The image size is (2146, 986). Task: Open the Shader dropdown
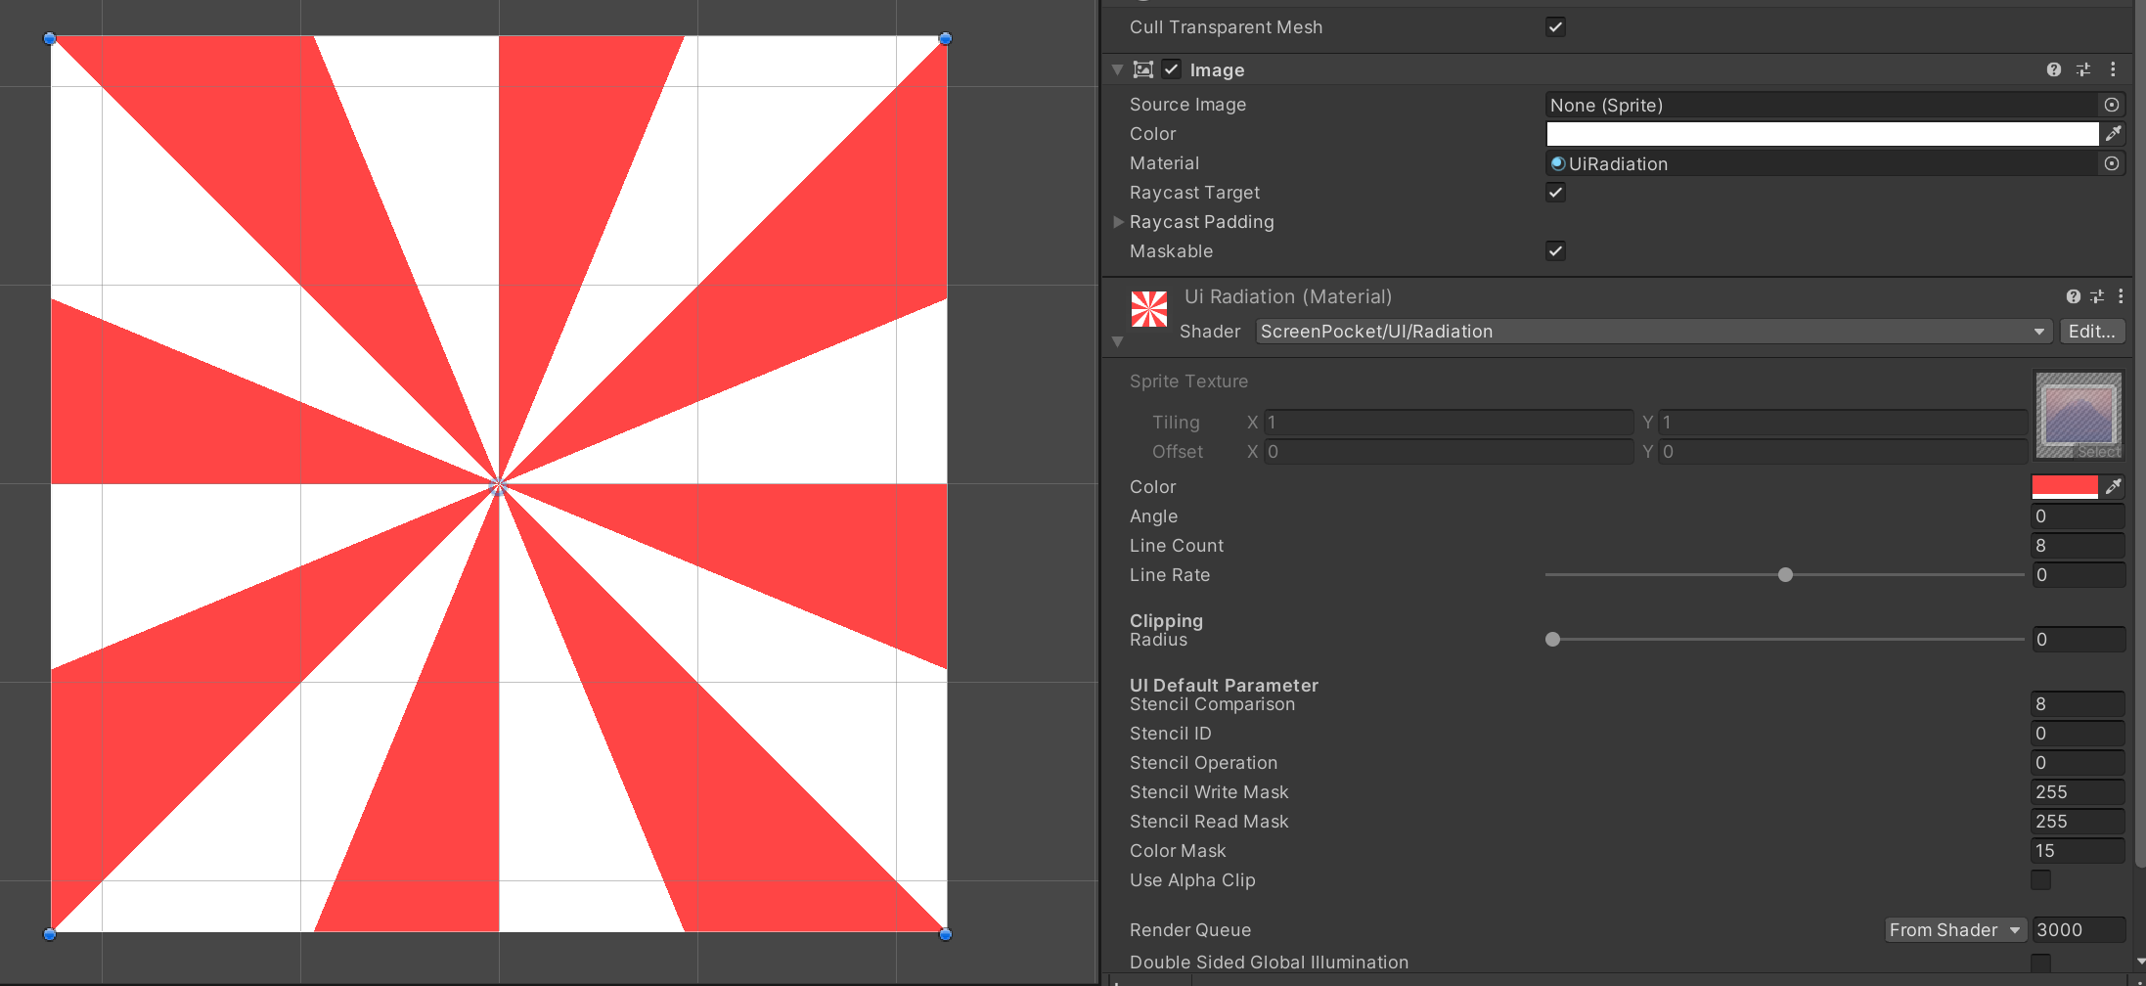click(1654, 332)
